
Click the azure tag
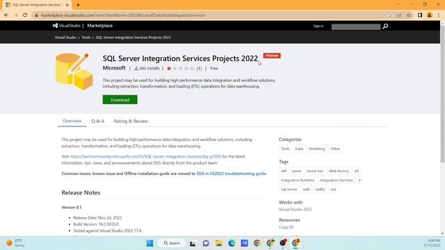click(x=297, y=171)
